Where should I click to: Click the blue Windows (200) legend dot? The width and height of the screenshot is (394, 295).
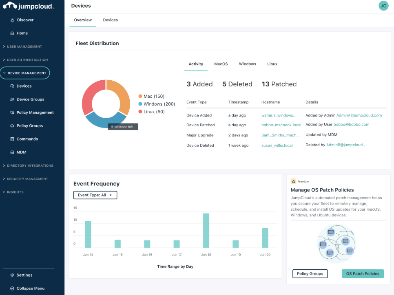click(140, 104)
